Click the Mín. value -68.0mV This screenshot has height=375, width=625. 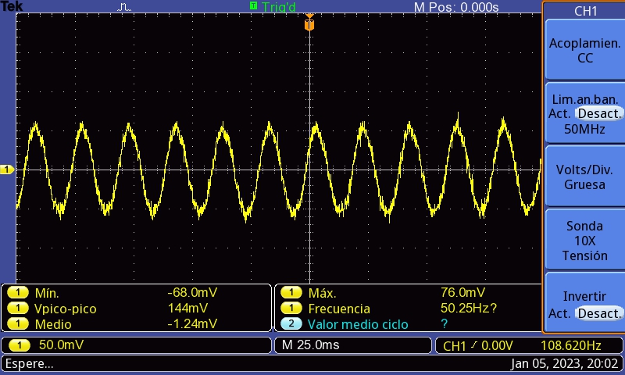[x=192, y=293]
